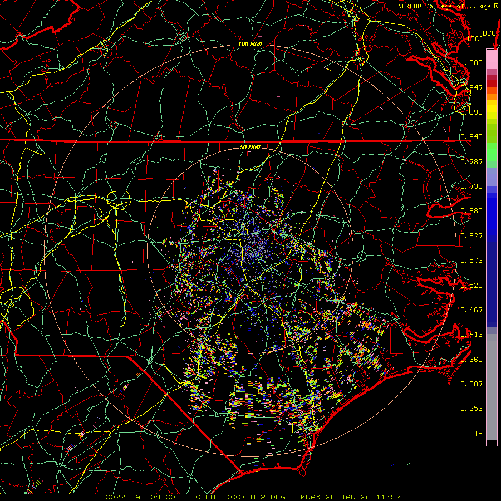Screen dimensions: 501x501
Task: Pick the pink top segment of color bar
Action: 492,59
